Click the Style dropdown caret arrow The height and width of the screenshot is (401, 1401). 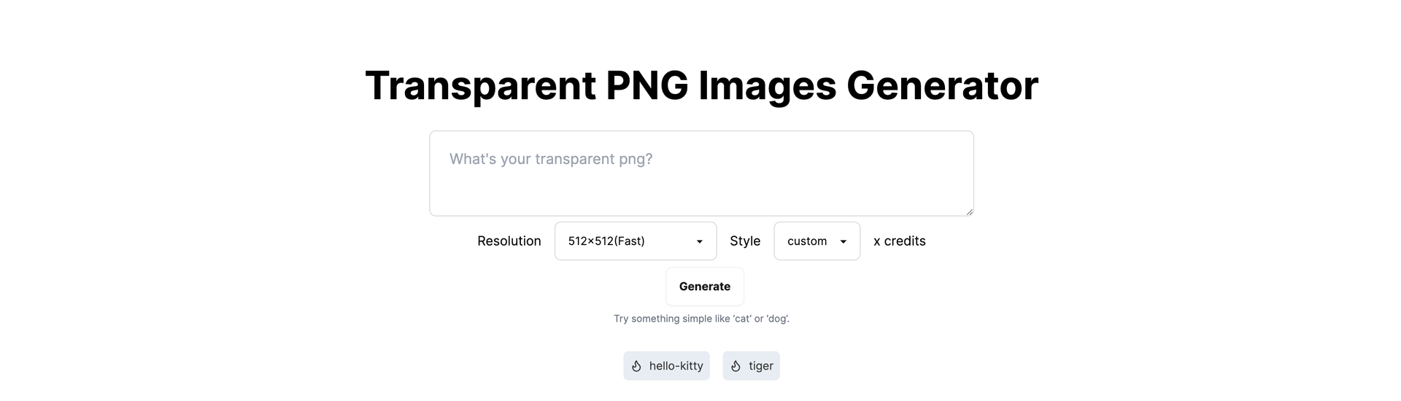click(843, 241)
